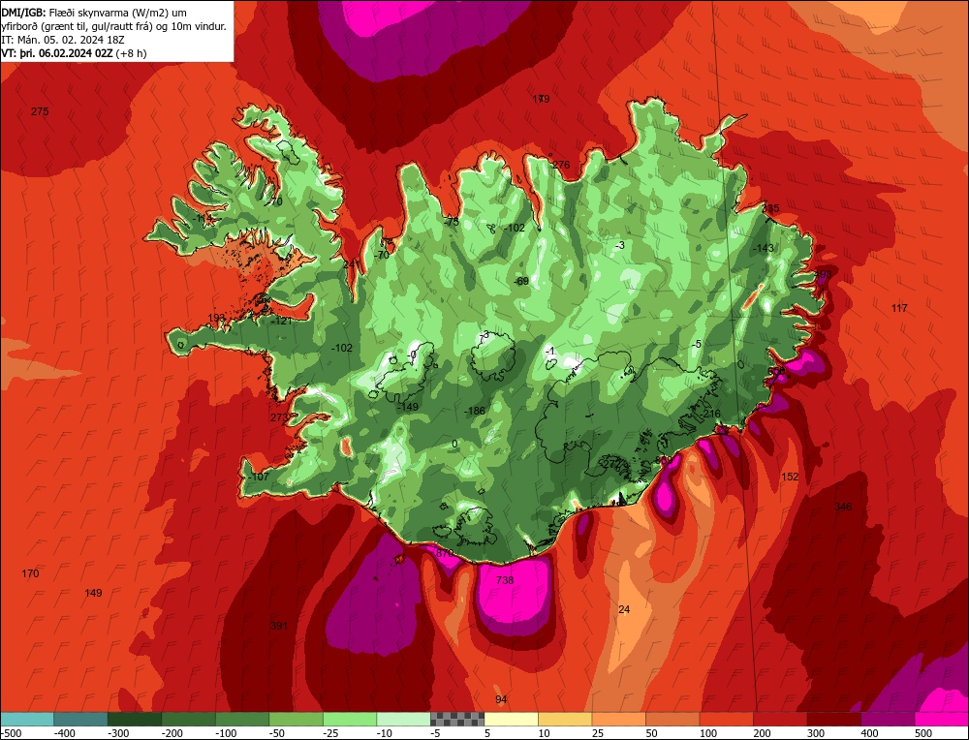The image size is (969, 740).
Task: Click the value -143 in east Iceland
Action: (x=764, y=248)
